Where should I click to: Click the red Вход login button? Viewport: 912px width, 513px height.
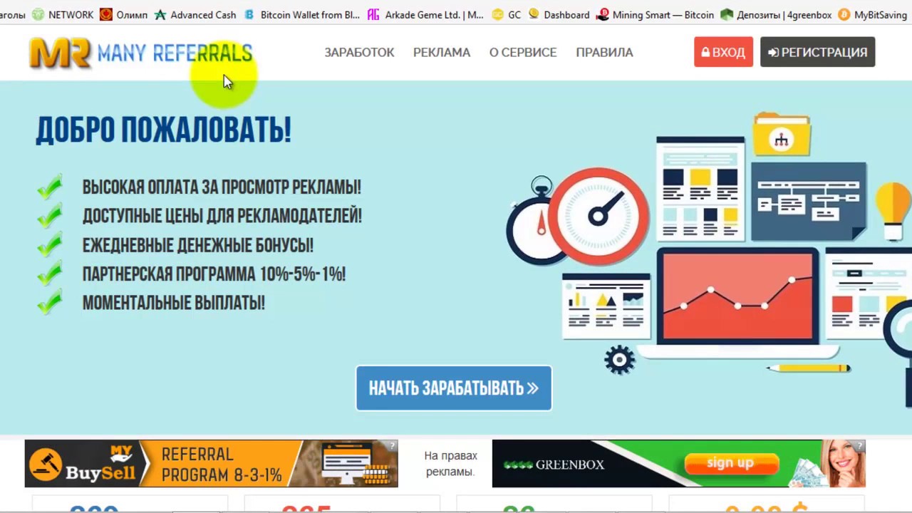pos(723,52)
